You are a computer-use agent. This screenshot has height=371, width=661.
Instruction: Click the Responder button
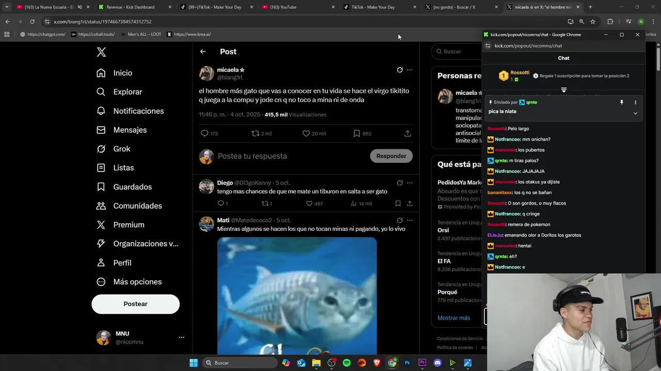pos(391,156)
